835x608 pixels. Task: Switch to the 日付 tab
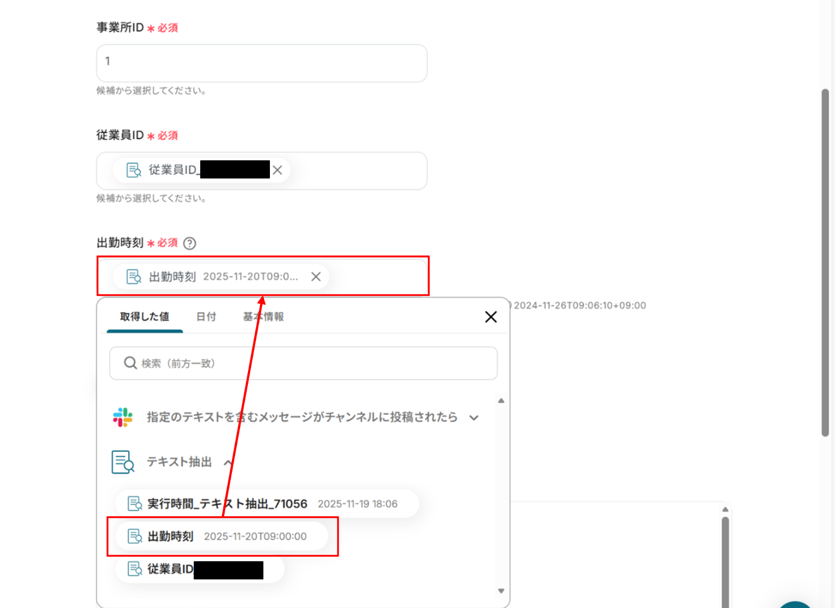[206, 317]
